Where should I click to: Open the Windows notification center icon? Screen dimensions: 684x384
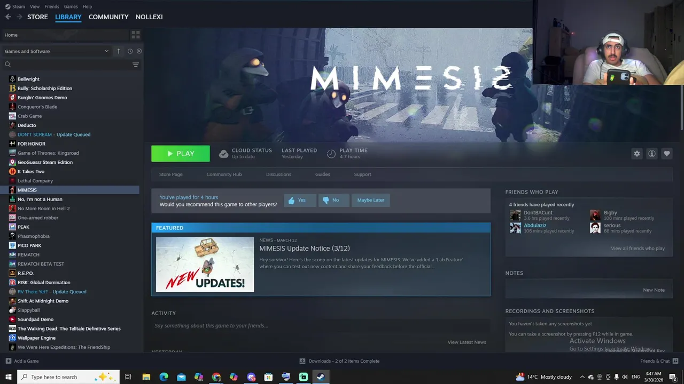coord(673,377)
